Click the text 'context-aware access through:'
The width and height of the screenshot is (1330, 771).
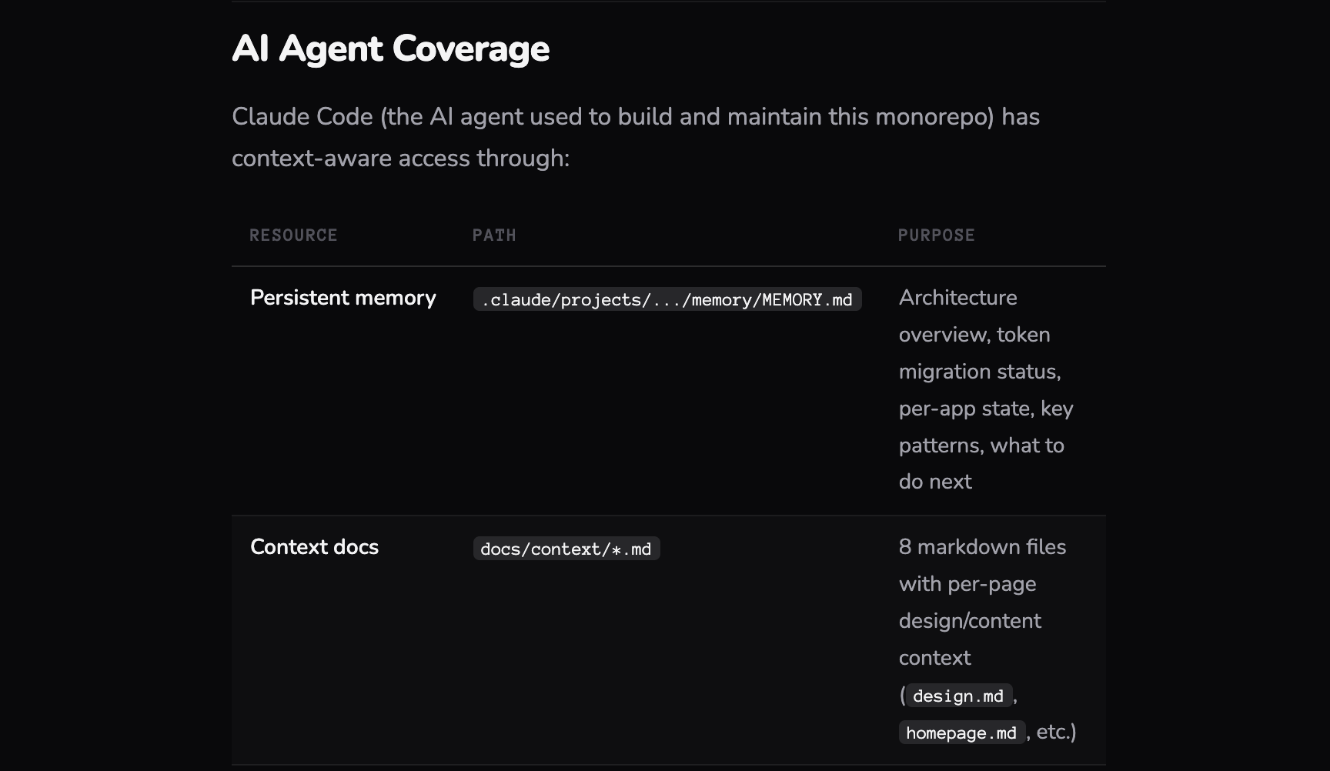400,159
